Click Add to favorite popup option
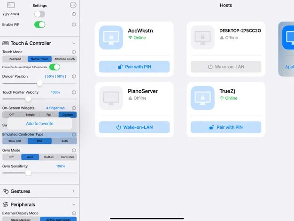Image resolution: width=294 pixels, height=221 pixels. 39,123
